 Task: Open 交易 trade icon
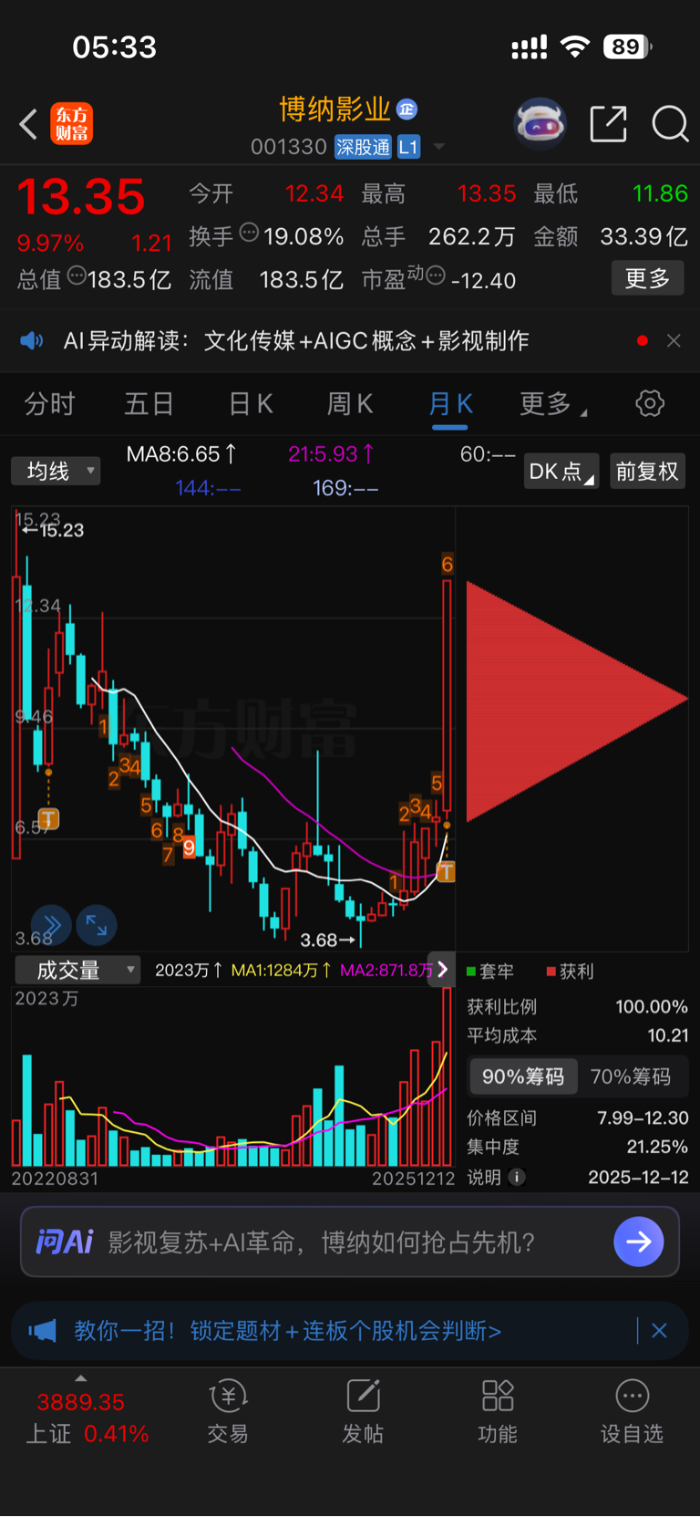click(x=228, y=1412)
